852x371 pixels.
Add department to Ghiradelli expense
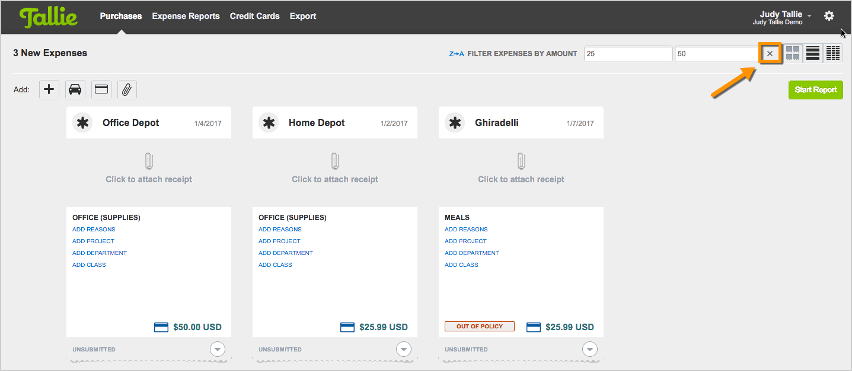point(472,253)
